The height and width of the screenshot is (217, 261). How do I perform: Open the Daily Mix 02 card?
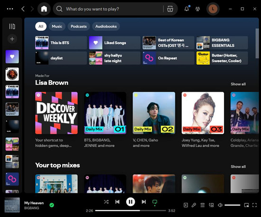(154, 120)
